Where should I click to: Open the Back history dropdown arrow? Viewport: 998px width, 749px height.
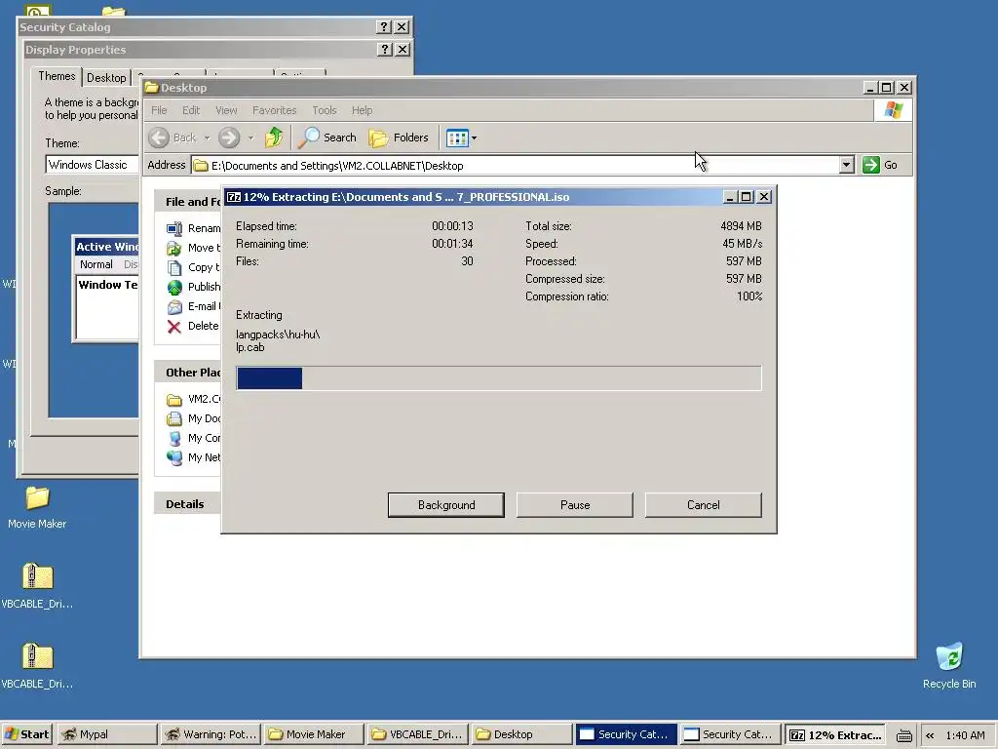click(207, 138)
